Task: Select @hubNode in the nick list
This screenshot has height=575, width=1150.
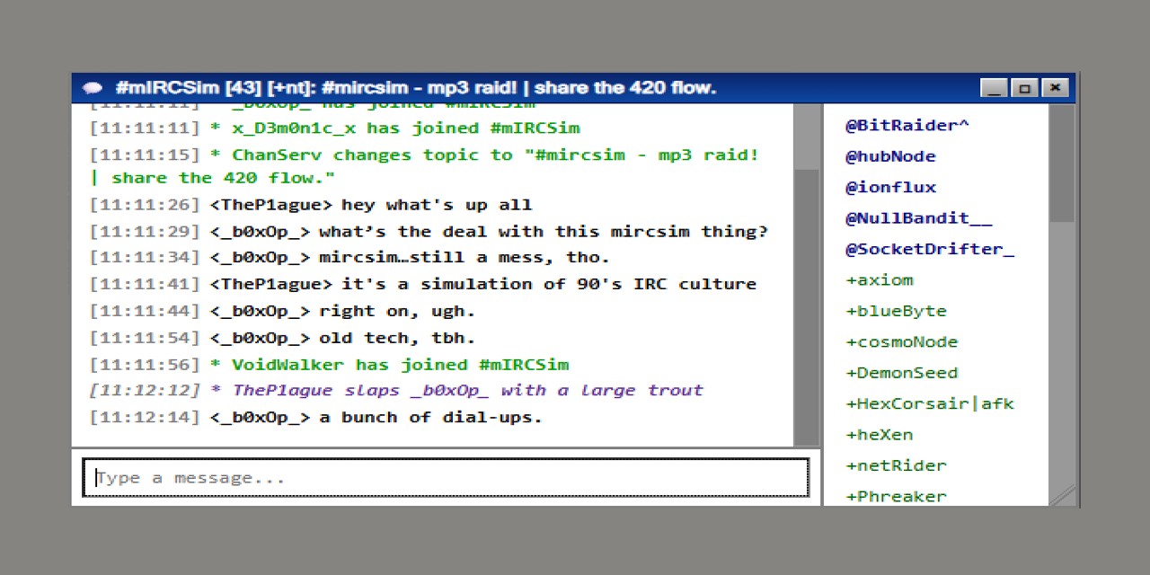Action: pyautogui.click(x=890, y=156)
